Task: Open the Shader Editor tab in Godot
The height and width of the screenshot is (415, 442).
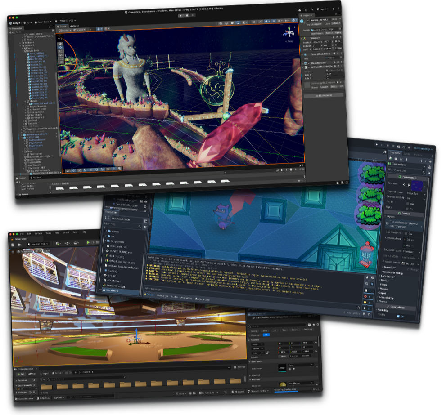Action: click(x=202, y=299)
